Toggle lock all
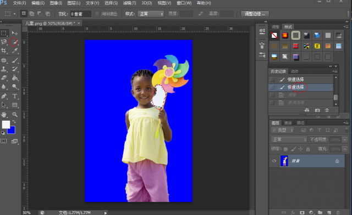 point(308,149)
